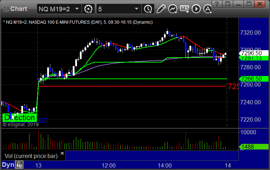The width and height of the screenshot is (270, 170).
Task: Click the 12:00 time axis label
Action: click(x=109, y=165)
